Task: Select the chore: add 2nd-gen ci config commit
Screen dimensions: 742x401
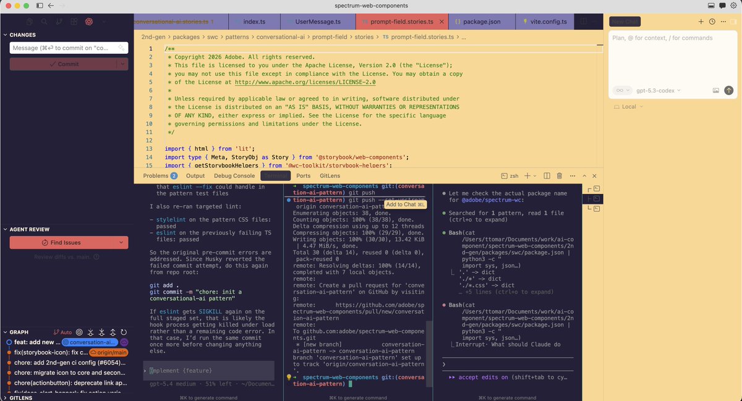Action: 67,363
